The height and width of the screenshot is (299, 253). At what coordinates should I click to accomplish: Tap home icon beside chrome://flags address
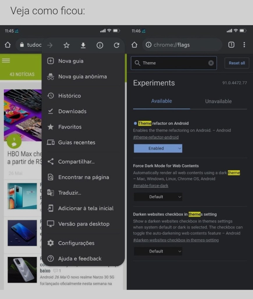point(134,45)
